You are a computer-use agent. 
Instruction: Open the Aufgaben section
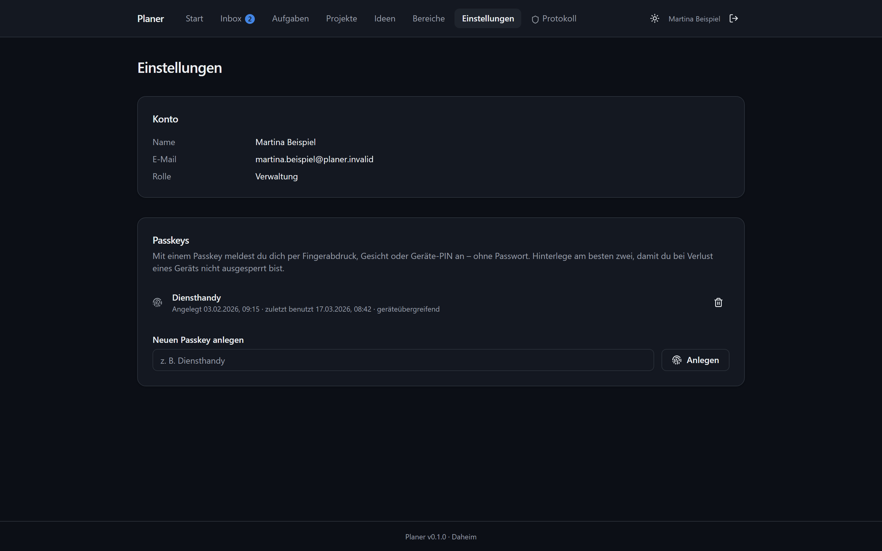pyautogui.click(x=290, y=19)
